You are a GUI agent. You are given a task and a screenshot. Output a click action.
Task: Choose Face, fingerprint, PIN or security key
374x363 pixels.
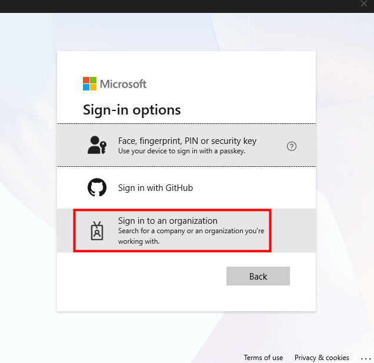point(187,141)
